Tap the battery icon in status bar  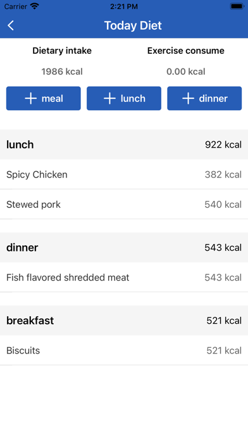(237, 6)
